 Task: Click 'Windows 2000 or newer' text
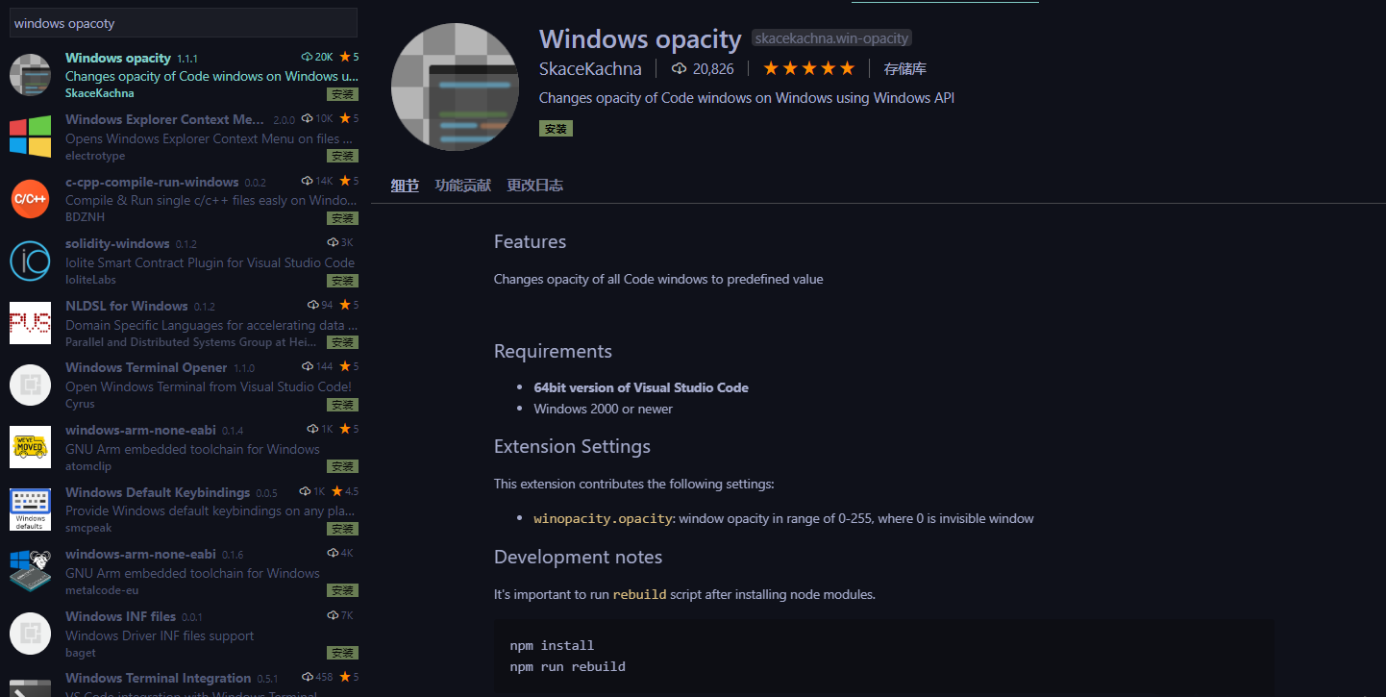coord(604,409)
